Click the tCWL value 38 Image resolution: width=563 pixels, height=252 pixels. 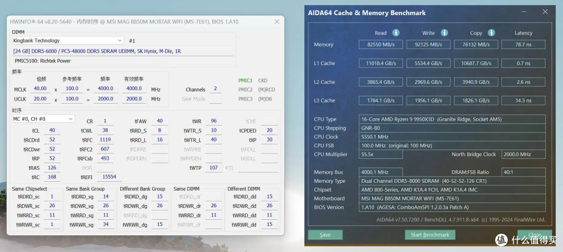105,131
